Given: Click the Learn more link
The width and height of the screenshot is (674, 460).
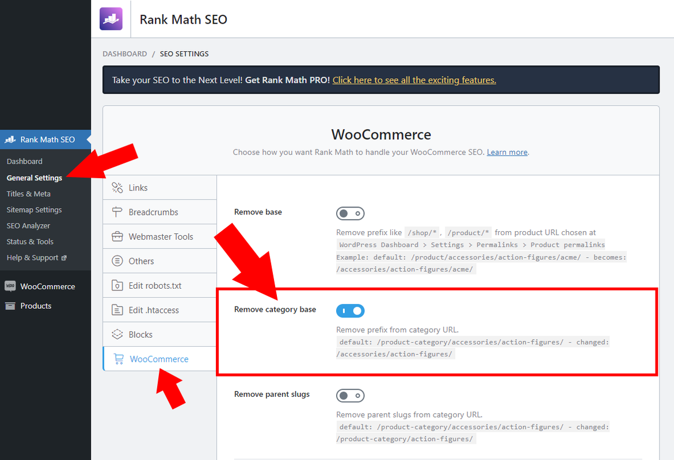Looking at the screenshot, I should click(x=507, y=152).
